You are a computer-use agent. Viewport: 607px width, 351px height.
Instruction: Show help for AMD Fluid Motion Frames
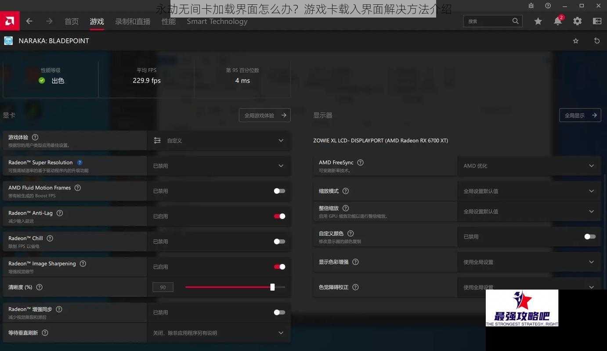coord(78,188)
